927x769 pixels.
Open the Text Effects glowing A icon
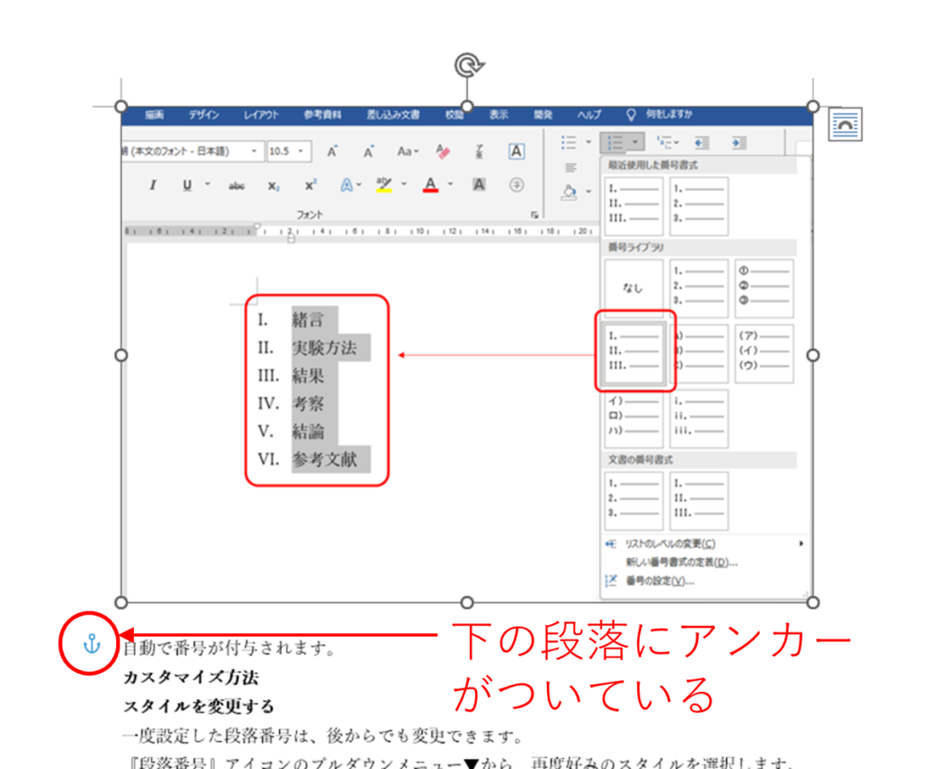click(x=347, y=185)
